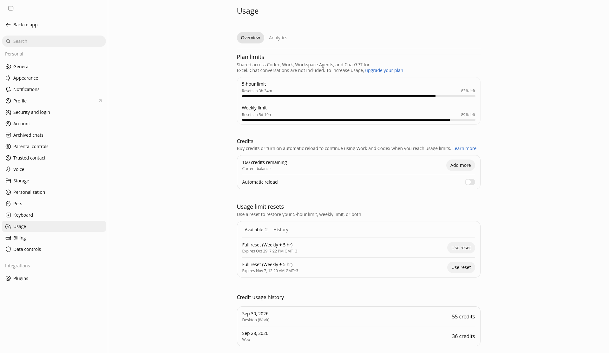The width and height of the screenshot is (609, 353).
Task: Click the Plugins icon
Action: pos(8,278)
